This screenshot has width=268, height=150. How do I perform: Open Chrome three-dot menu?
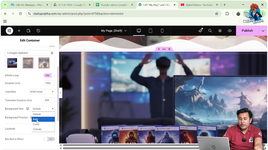point(263,14)
